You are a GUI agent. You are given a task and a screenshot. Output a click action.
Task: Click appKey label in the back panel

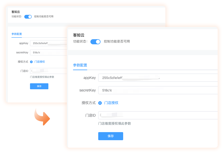[x=24, y=43]
